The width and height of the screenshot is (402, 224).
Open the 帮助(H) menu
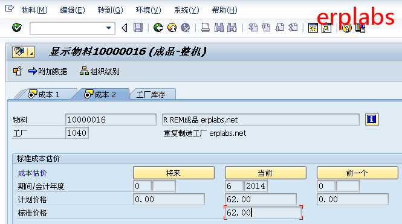(x=225, y=10)
